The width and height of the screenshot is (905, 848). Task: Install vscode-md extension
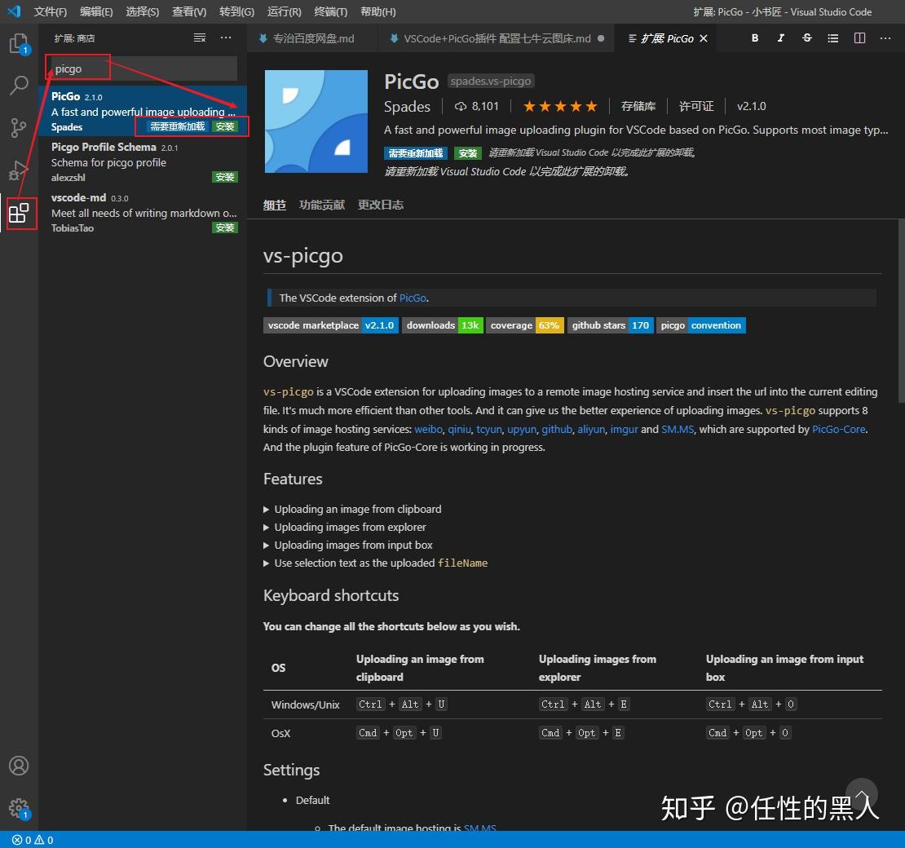[x=225, y=227]
